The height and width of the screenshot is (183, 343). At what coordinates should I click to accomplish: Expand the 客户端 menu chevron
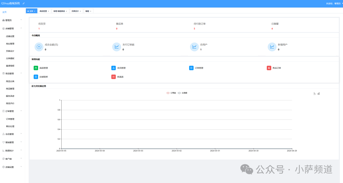(21, 159)
